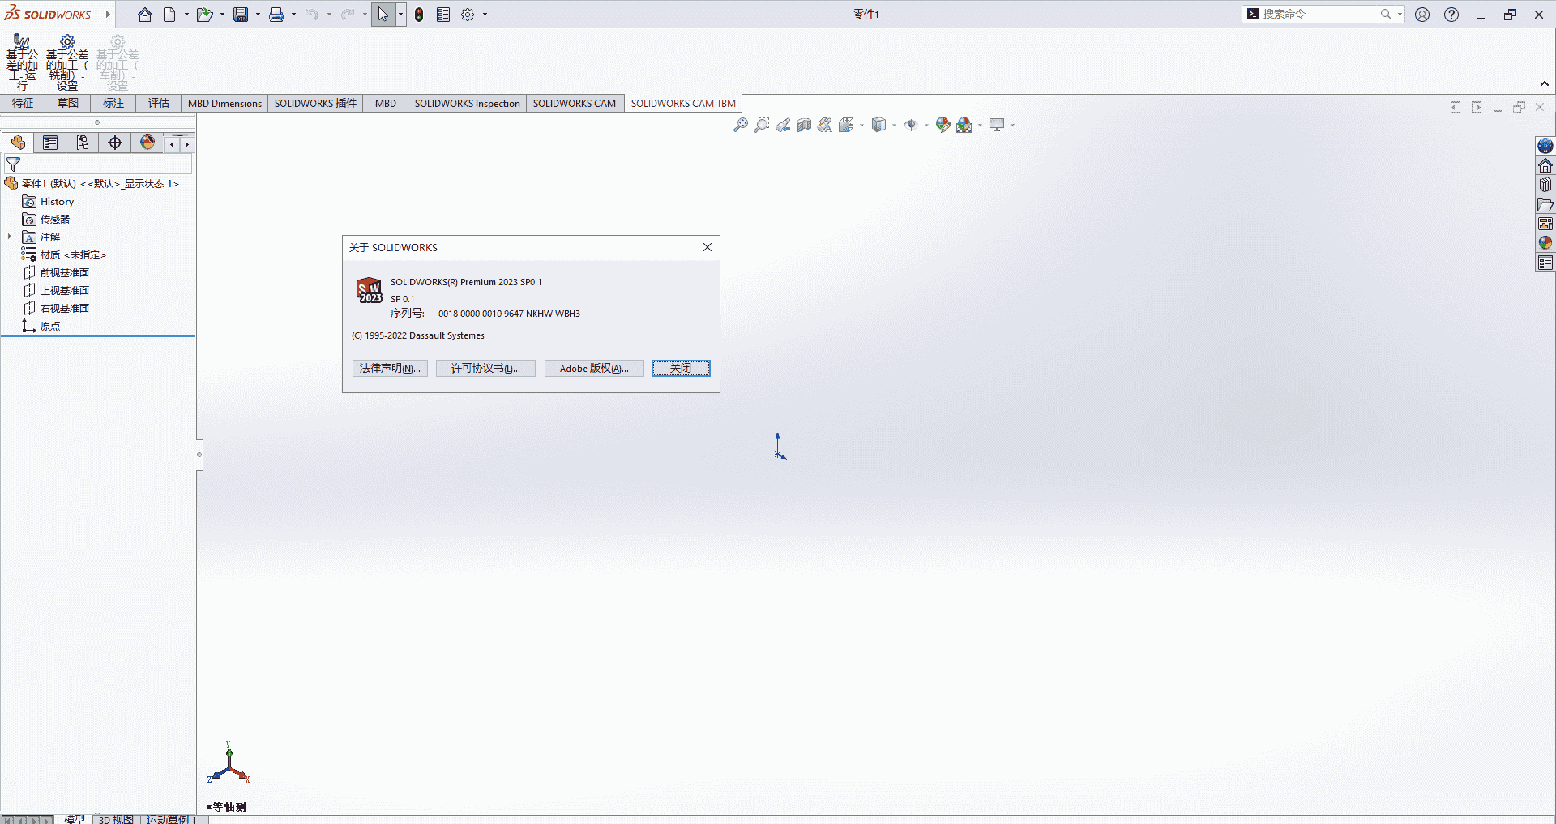Screen dimensions: 1556x824
Task: Click Zoom to Fit magnifier icon
Action: coord(740,125)
